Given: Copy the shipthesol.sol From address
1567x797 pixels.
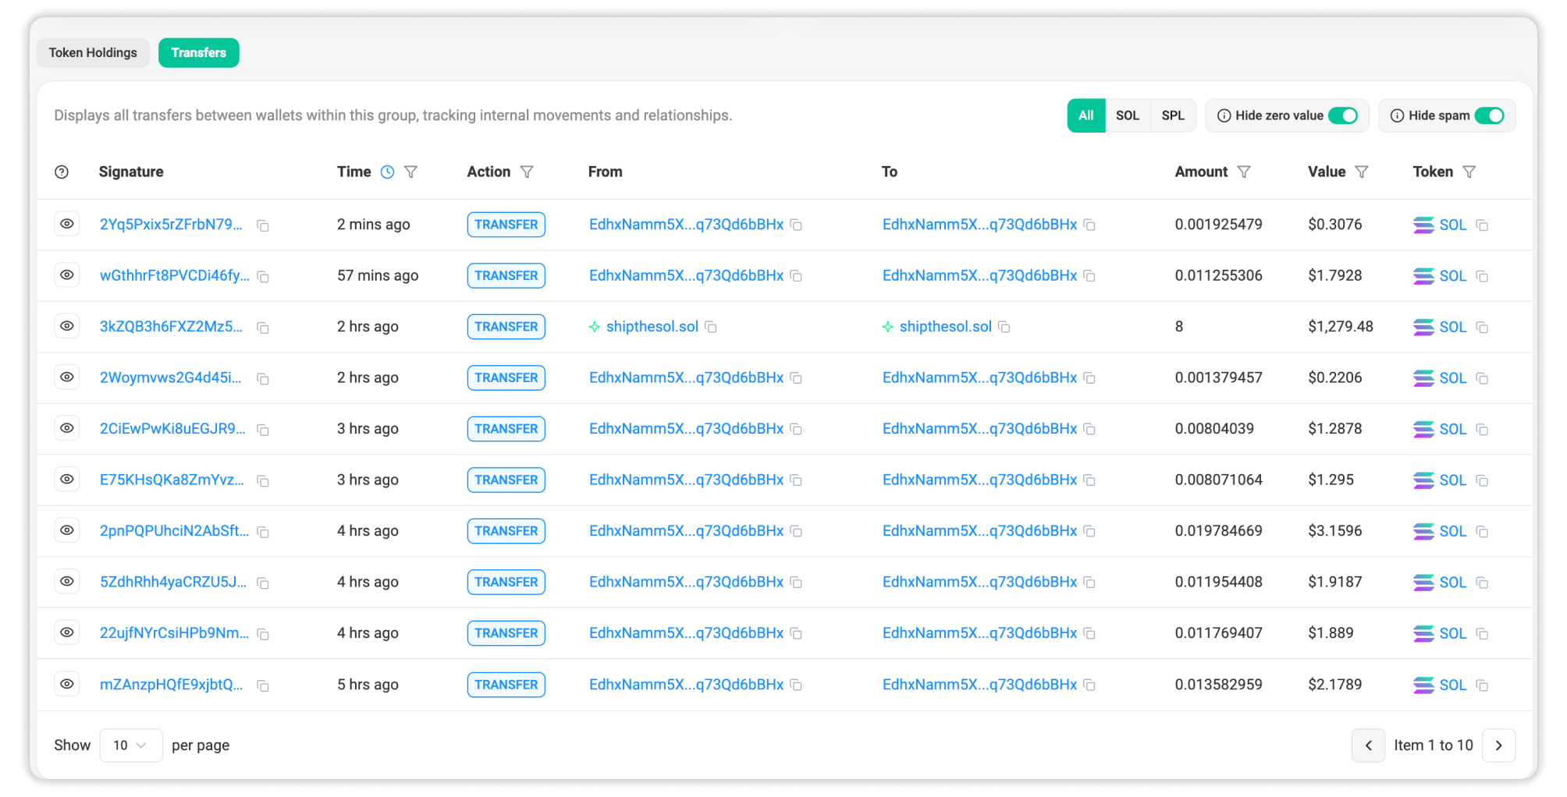Looking at the screenshot, I should coord(711,328).
